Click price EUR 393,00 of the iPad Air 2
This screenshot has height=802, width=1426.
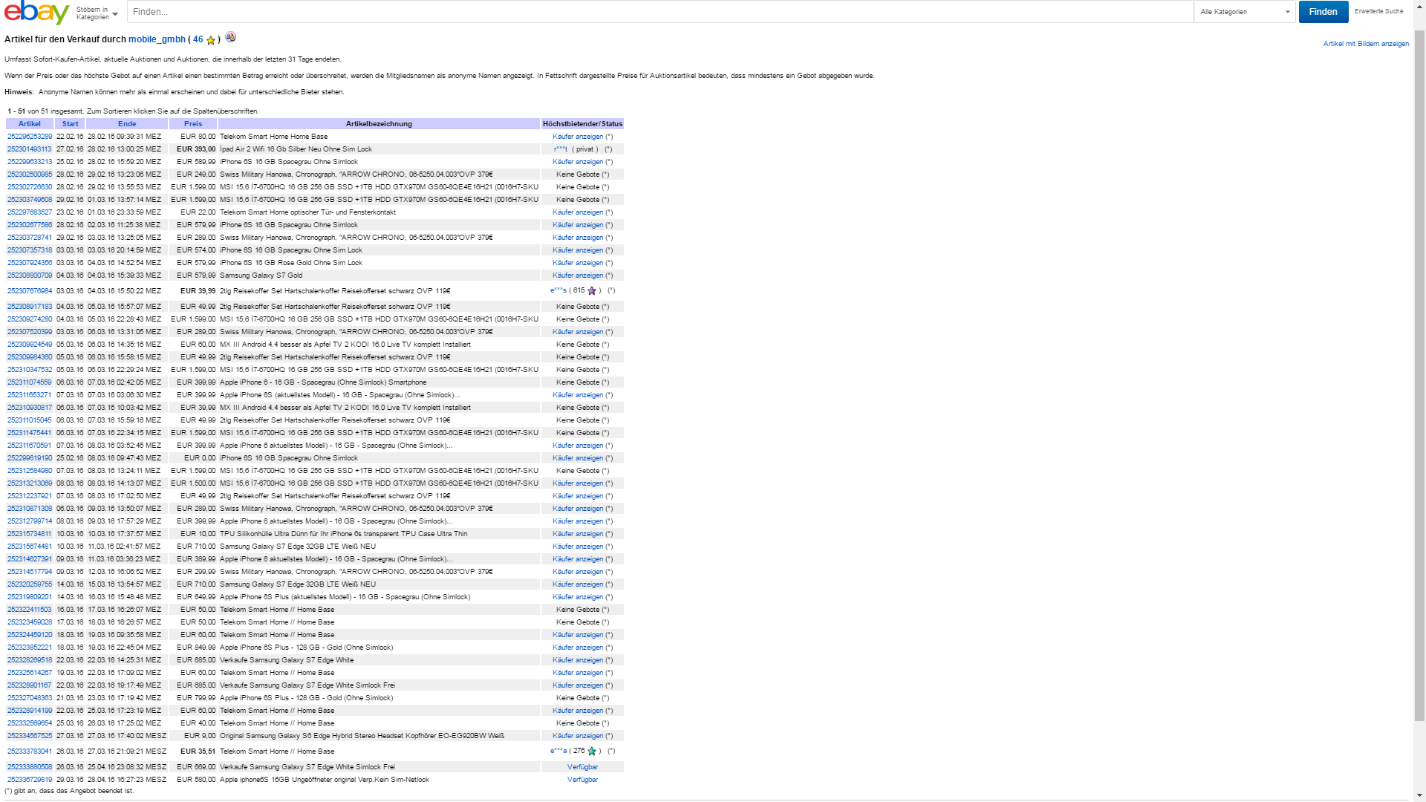coord(196,149)
